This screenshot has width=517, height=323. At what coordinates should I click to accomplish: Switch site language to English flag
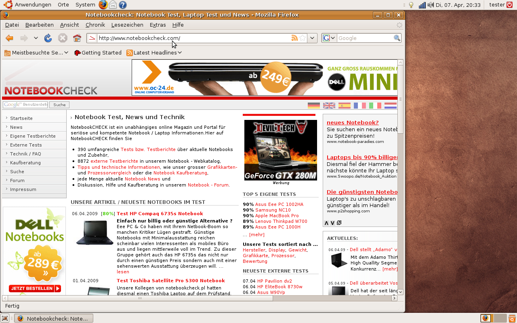pos(329,105)
